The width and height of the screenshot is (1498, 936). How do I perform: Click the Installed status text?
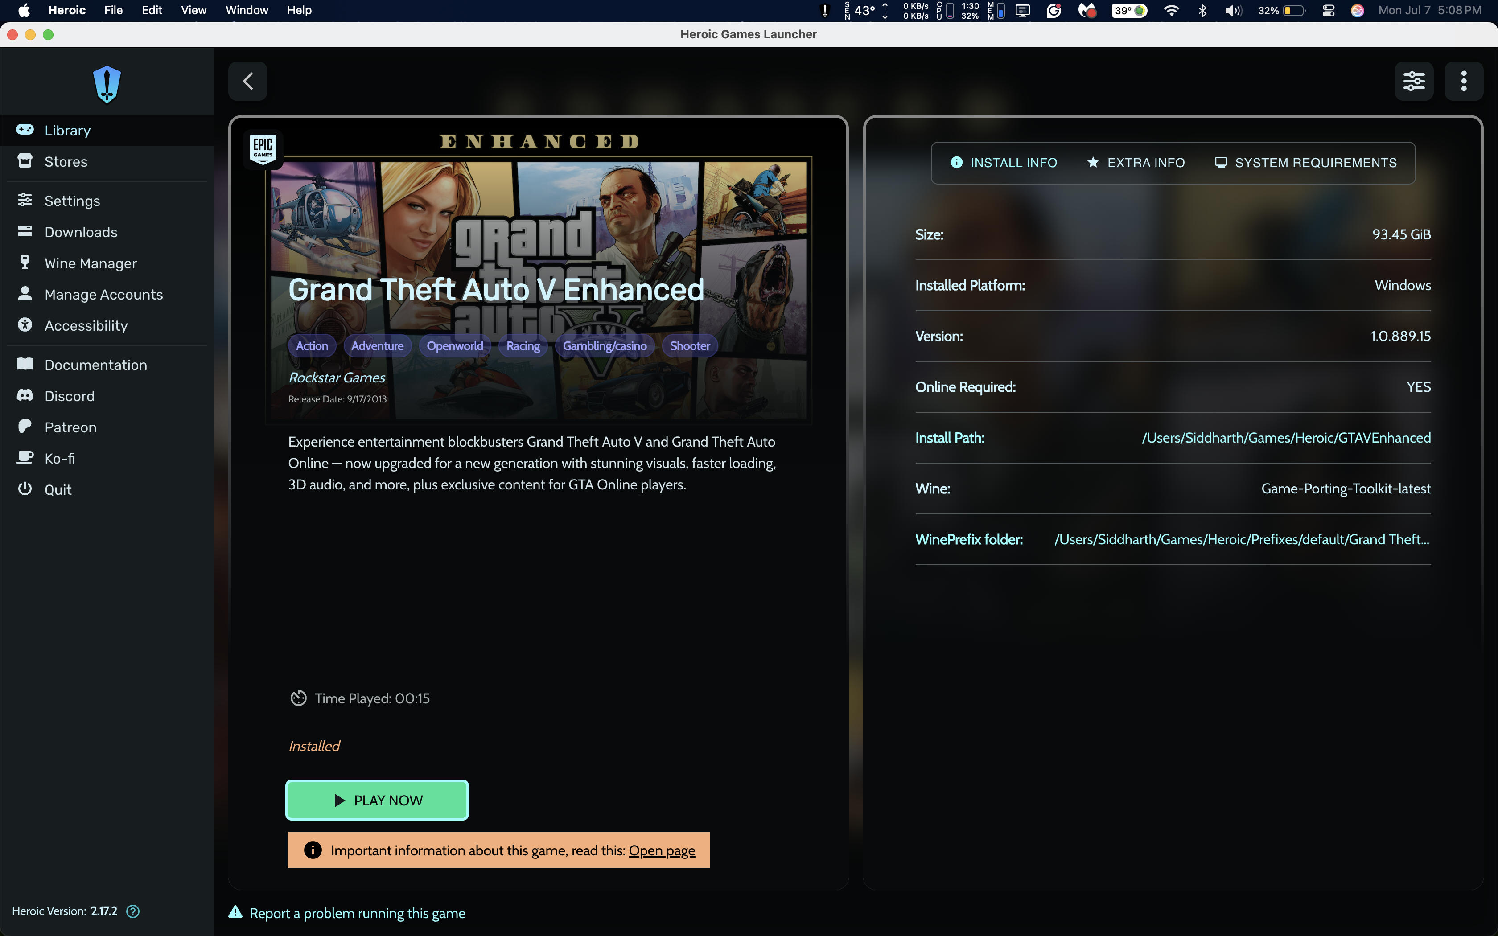pos(314,746)
